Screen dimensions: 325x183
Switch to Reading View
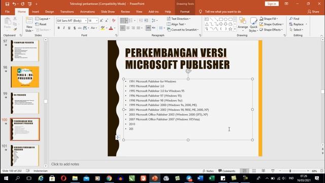click(x=263, y=171)
